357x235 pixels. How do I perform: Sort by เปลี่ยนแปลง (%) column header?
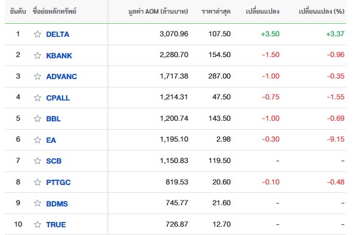point(321,11)
